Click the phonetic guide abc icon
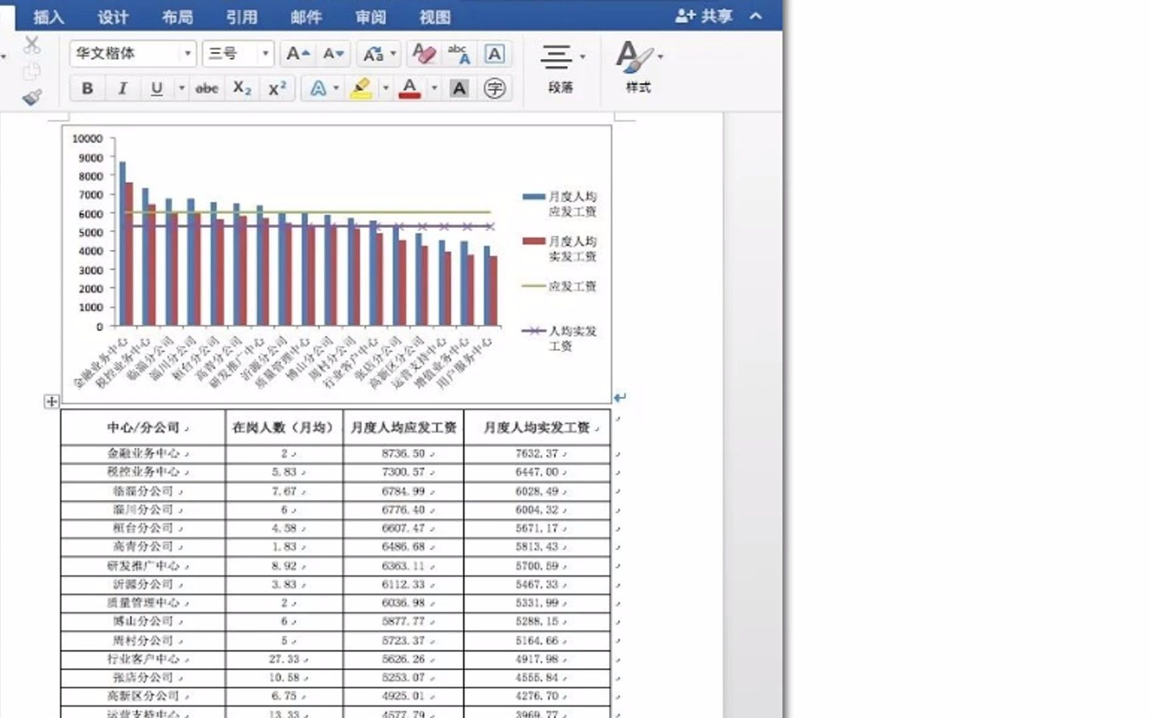The height and width of the screenshot is (718, 1150). point(459,54)
